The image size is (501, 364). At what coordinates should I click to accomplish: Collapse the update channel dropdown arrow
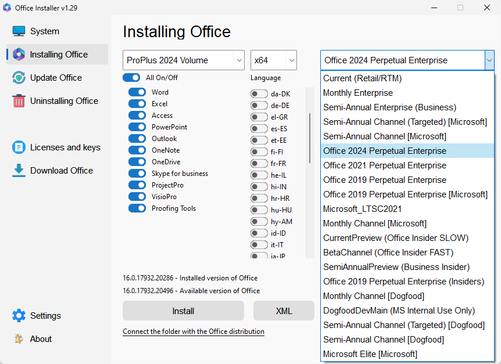pyautogui.click(x=489, y=60)
